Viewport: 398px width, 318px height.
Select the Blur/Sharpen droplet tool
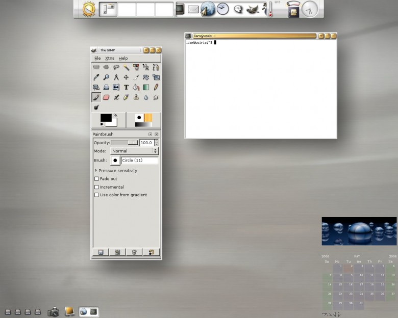[x=146, y=97]
